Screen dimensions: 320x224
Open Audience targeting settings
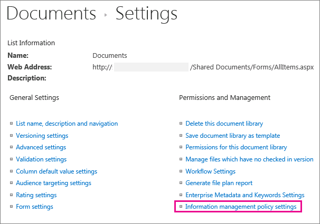click(x=53, y=183)
